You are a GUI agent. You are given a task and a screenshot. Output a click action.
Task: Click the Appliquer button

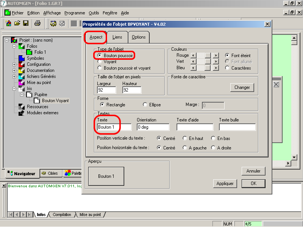tap(225, 183)
